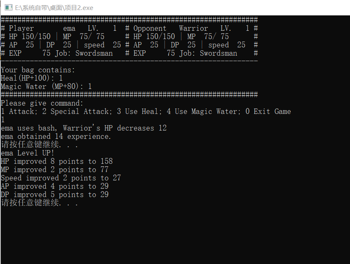Click the Opponent name 'Warrior' text
Screen dimensions: 350x264
(x=193, y=28)
